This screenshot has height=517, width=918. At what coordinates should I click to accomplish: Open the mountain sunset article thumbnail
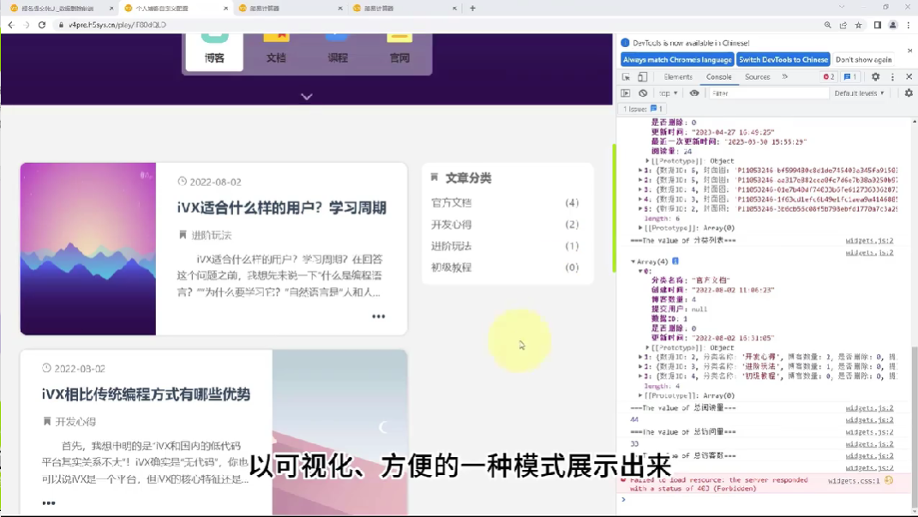coord(88,249)
